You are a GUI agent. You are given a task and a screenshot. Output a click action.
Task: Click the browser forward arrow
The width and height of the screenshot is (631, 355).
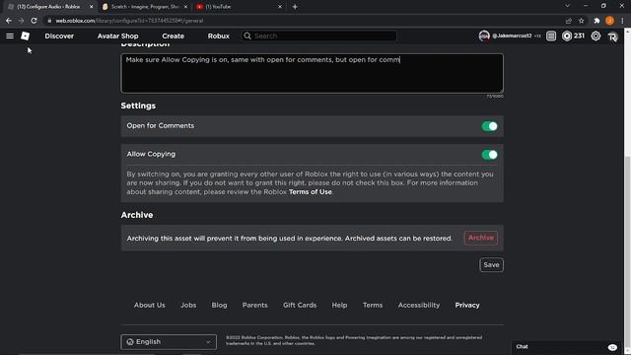[x=21, y=21]
